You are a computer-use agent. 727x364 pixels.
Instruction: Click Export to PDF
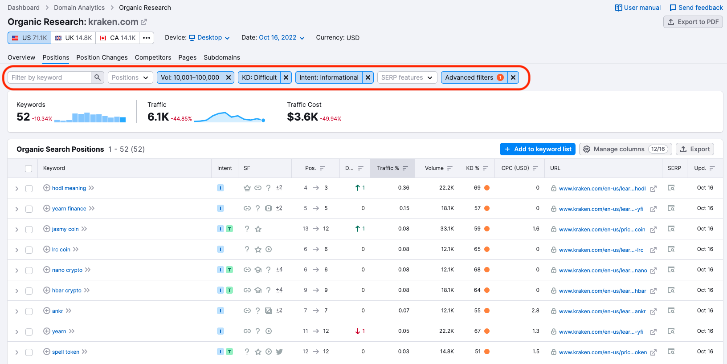point(693,22)
